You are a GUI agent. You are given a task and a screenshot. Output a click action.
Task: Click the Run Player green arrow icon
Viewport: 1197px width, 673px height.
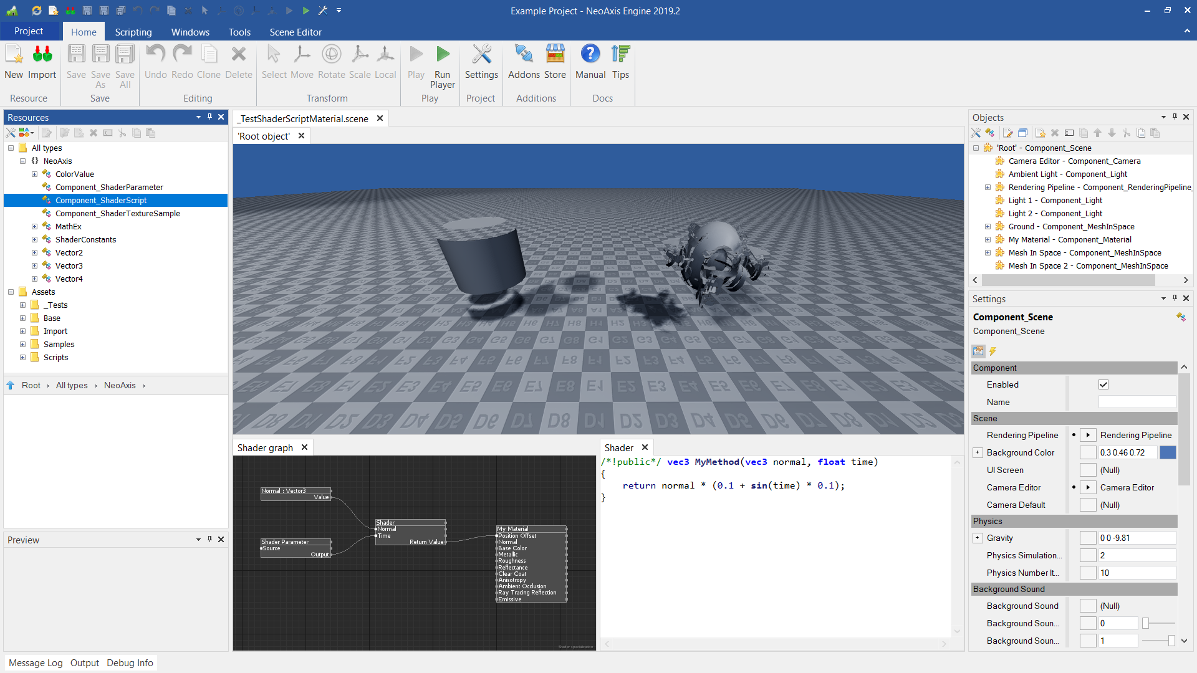[x=443, y=55]
